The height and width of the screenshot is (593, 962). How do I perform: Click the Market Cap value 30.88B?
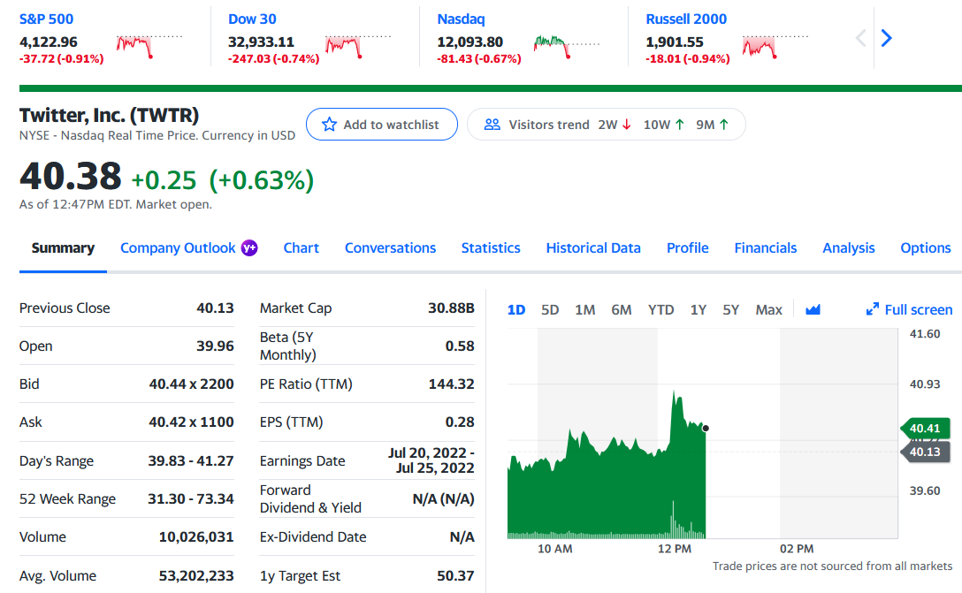(451, 308)
